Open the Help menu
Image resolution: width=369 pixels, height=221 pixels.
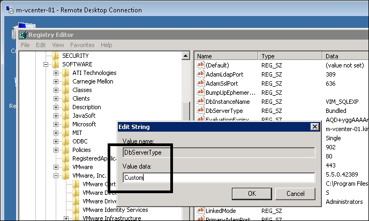[x=107, y=45]
